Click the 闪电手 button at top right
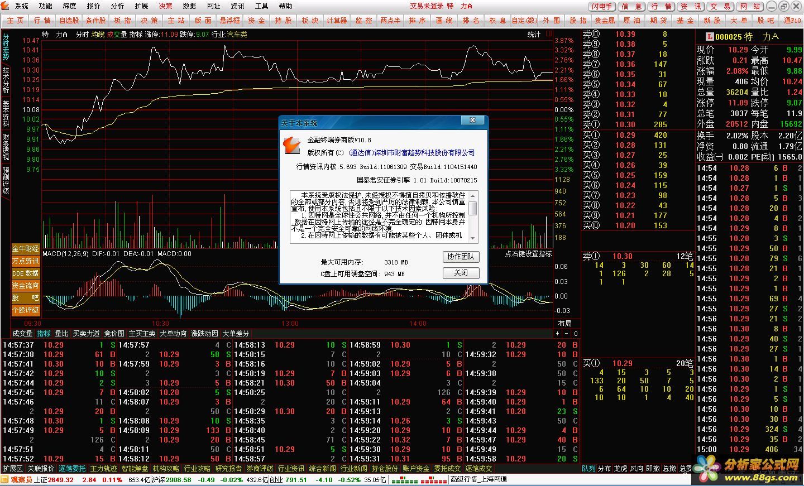 click(x=602, y=6)
